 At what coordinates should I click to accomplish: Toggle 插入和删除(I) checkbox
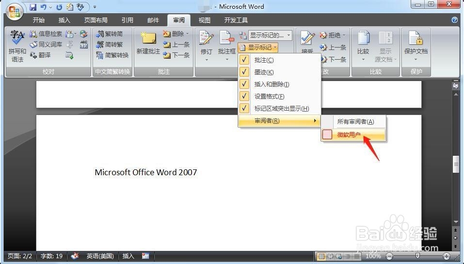(x=279, y=84)
